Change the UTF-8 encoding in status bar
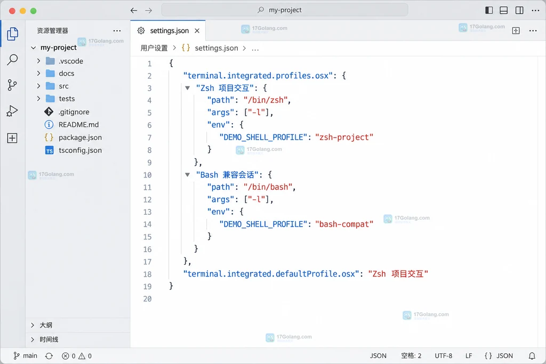The image size is (546, 364). (x=443, y=355)
